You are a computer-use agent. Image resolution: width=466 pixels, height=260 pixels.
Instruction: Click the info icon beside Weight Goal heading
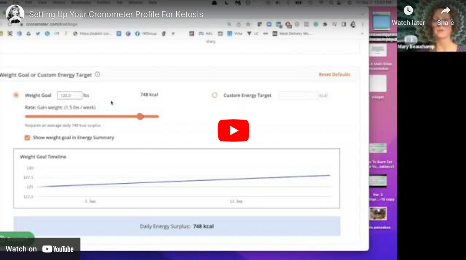[97, 74]
